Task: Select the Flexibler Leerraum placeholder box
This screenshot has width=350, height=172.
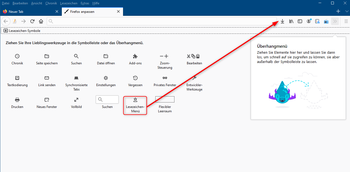Action: point(165,99)
